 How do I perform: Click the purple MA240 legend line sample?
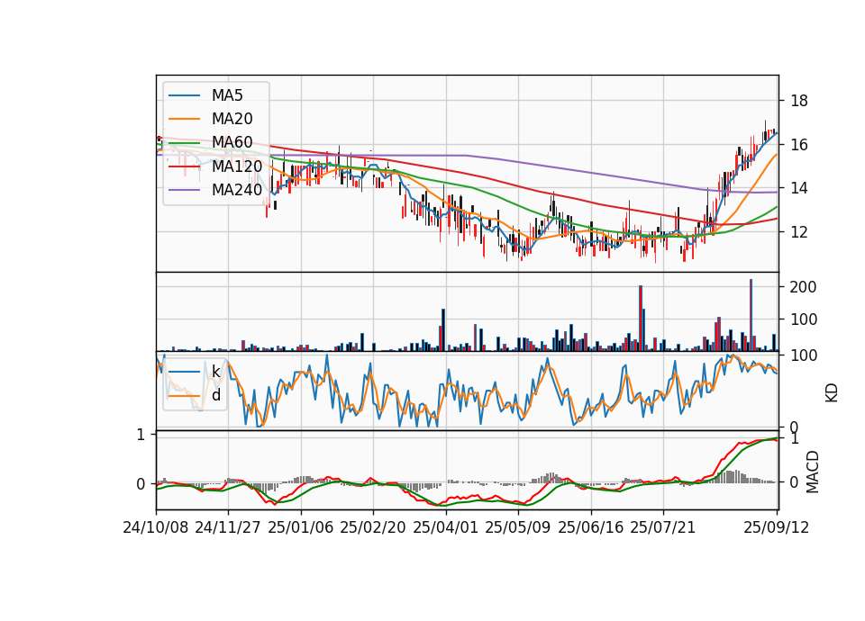184,190
